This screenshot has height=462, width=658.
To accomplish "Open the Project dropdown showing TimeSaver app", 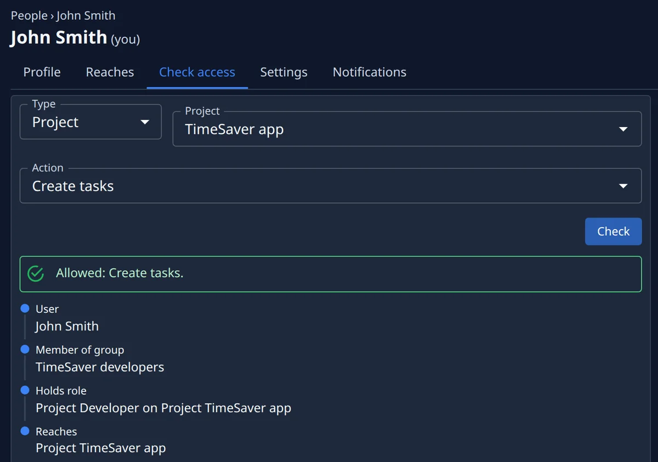I will click(407, 129).
